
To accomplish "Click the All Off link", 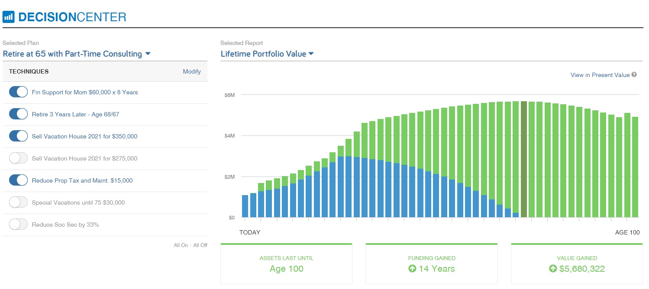I will pos(200,245).
